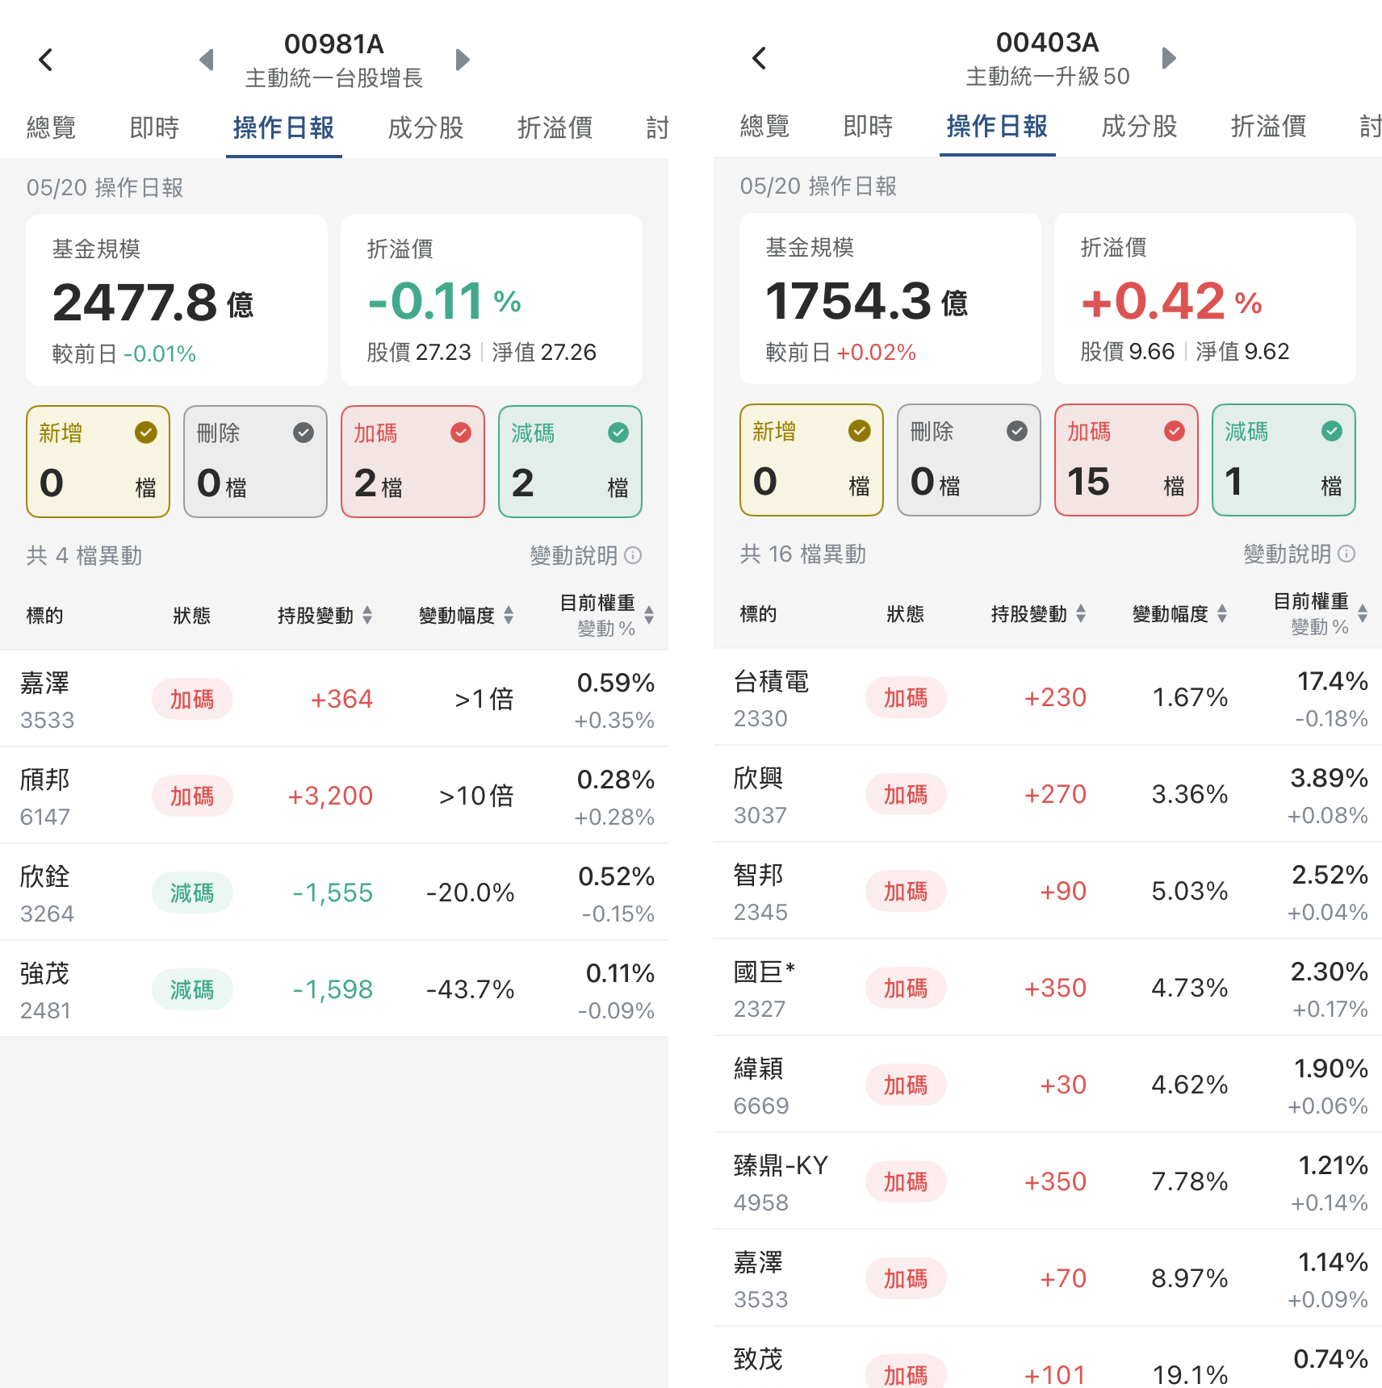The height and width of the screenshot is (1388, 1382).
Task: Open 成分股 tab for 00981A
Action: (425, 128)
